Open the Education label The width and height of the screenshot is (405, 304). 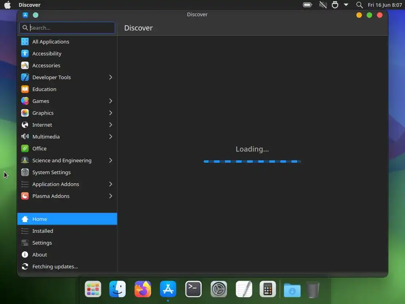(44, 89)
